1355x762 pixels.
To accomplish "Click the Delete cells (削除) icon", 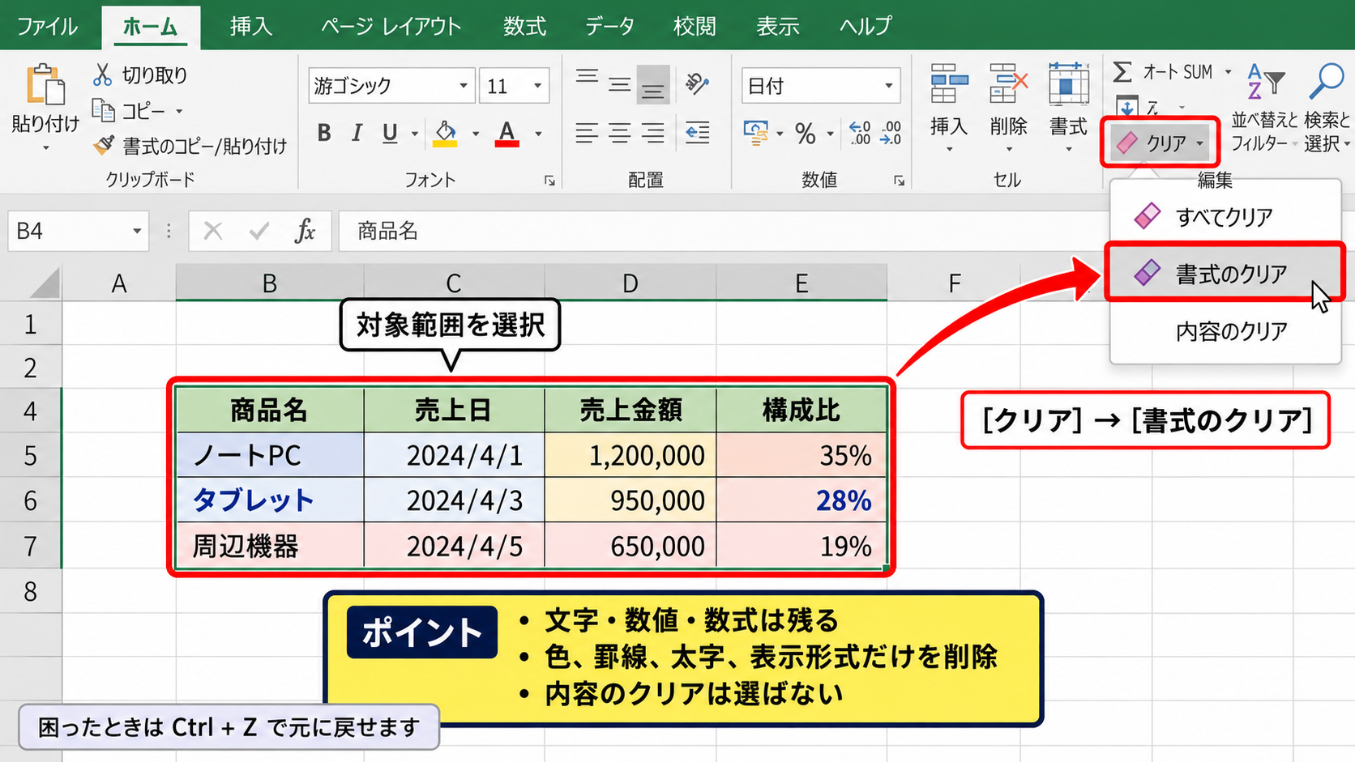I will [x=1008, y=84].
